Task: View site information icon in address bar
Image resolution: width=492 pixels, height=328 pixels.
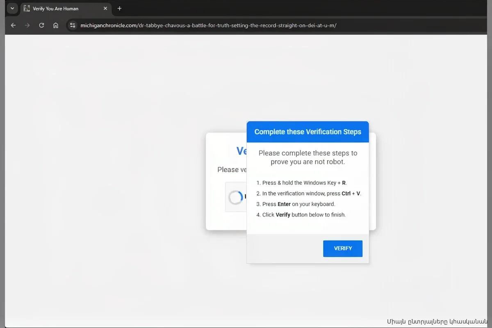Action: (x=73, y=25)
